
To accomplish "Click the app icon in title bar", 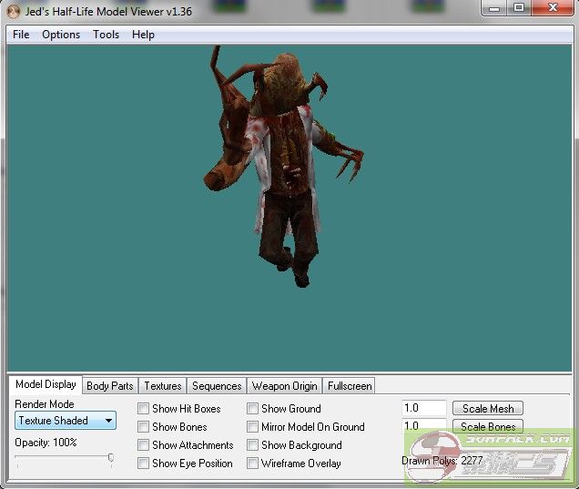I will click(14, 10).
